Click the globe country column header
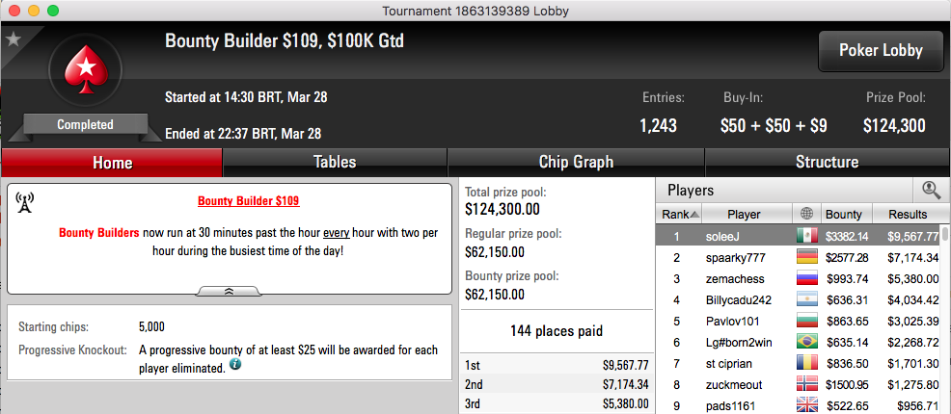Screen dimensions: 951x414 [806, 214]
